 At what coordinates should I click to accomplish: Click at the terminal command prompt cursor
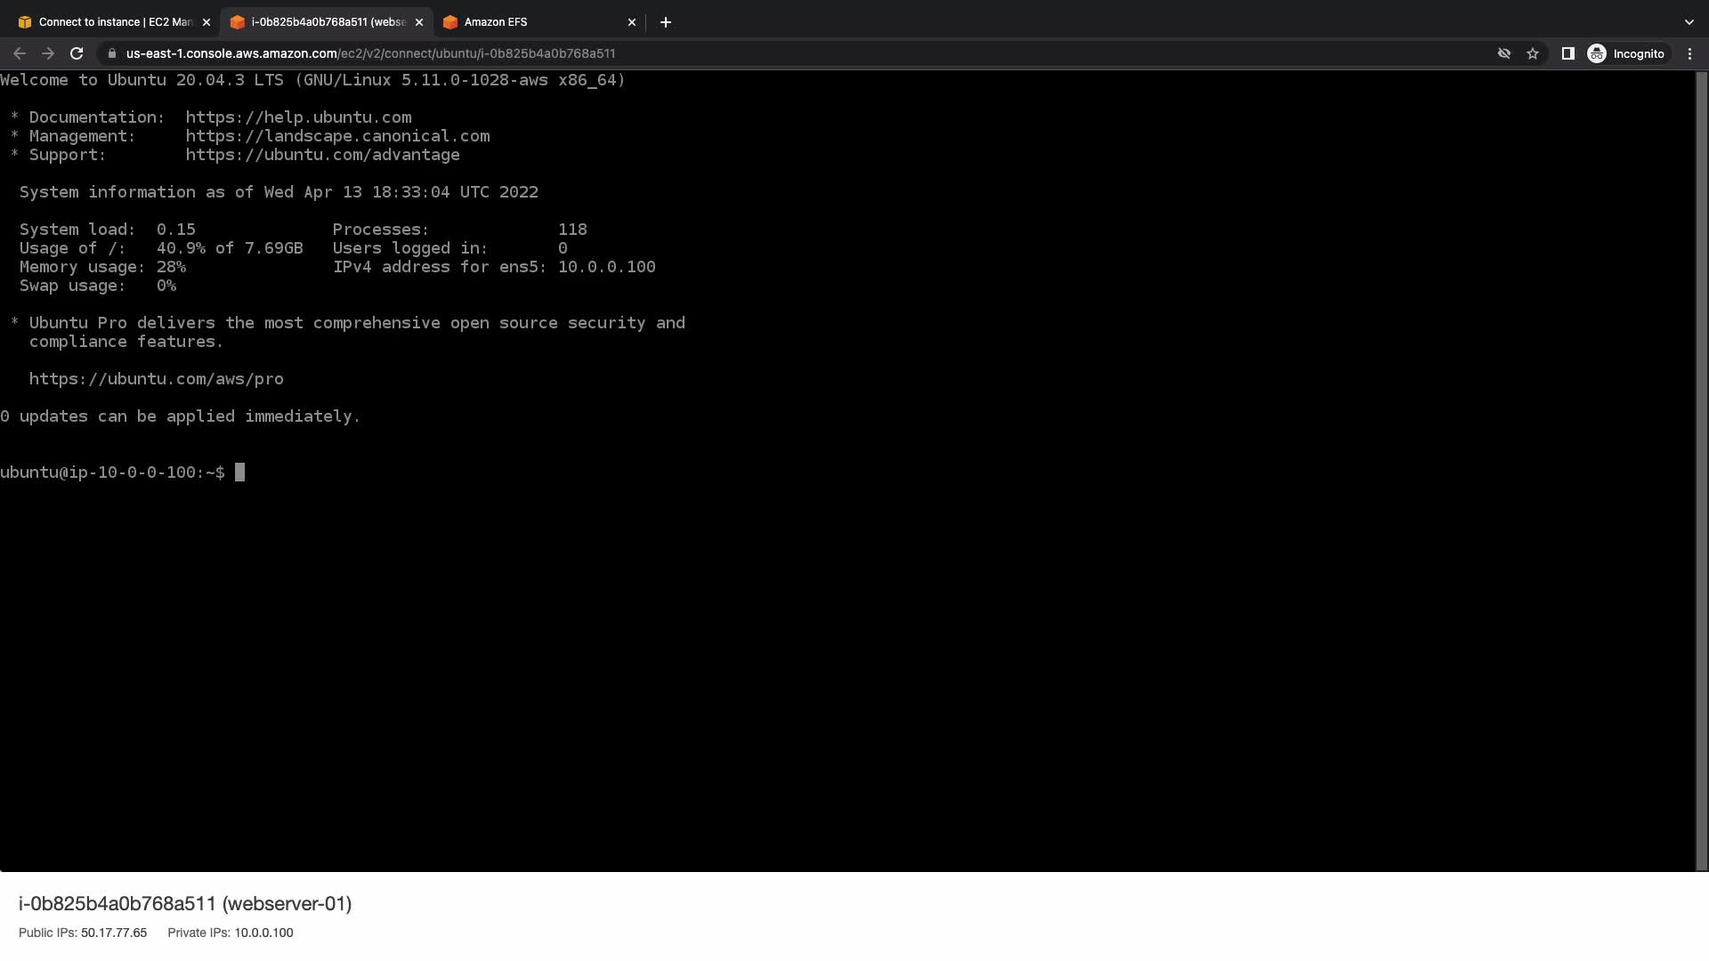tap(239, 472)
